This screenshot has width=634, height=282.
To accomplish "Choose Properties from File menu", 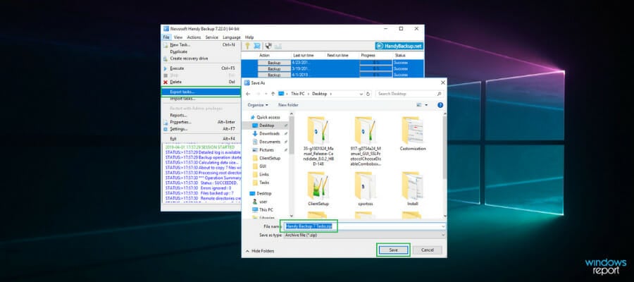I will [201, 122].
